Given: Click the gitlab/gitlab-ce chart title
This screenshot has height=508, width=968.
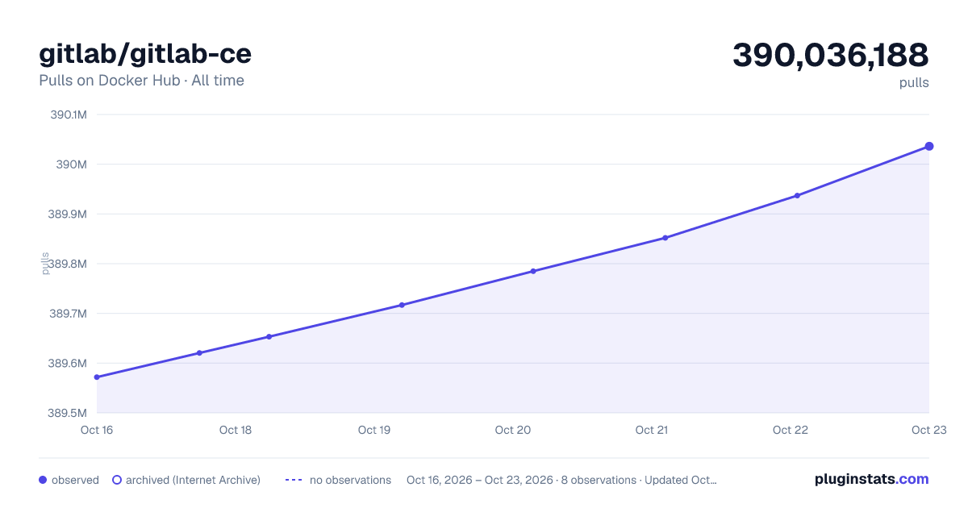Looking at the screenshot, I should [x=145, y=54].
